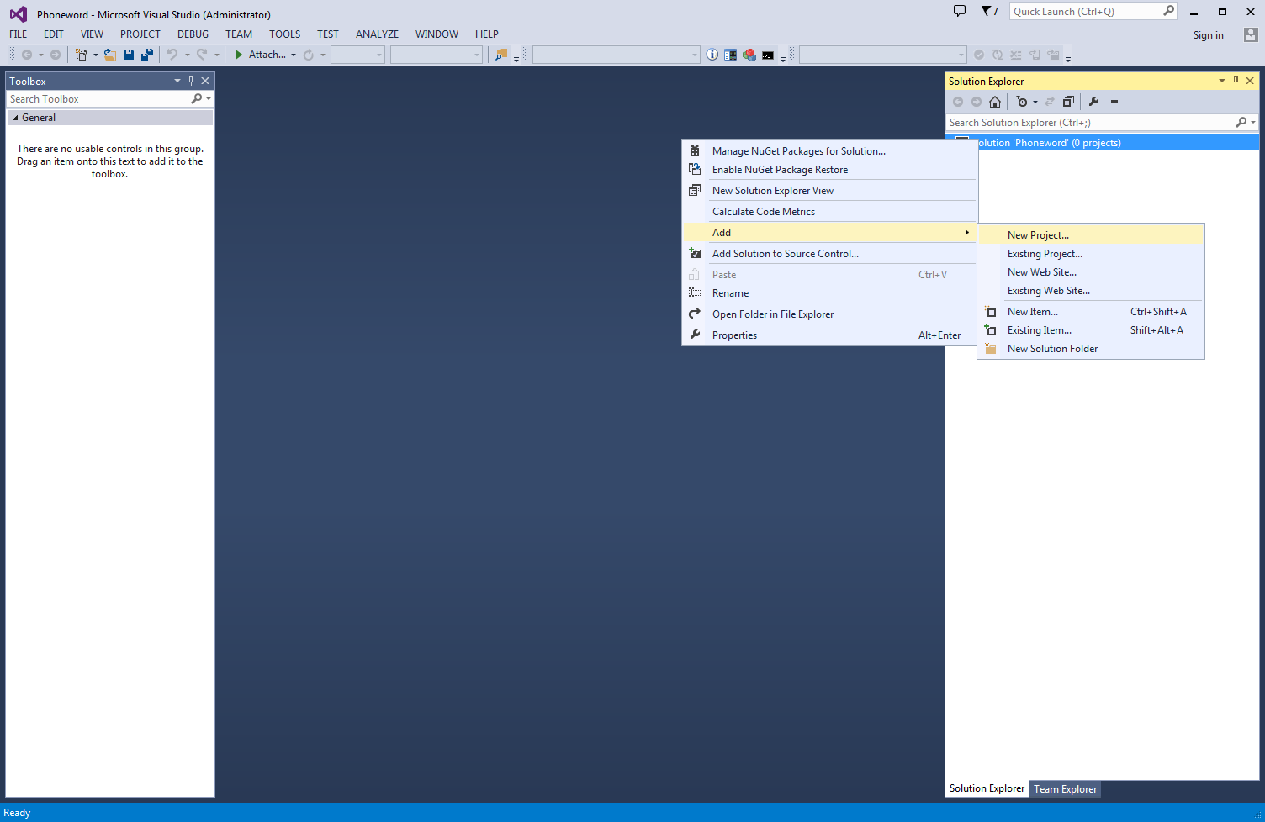Click the Find in Files toolbar icon

pos(501,55)
